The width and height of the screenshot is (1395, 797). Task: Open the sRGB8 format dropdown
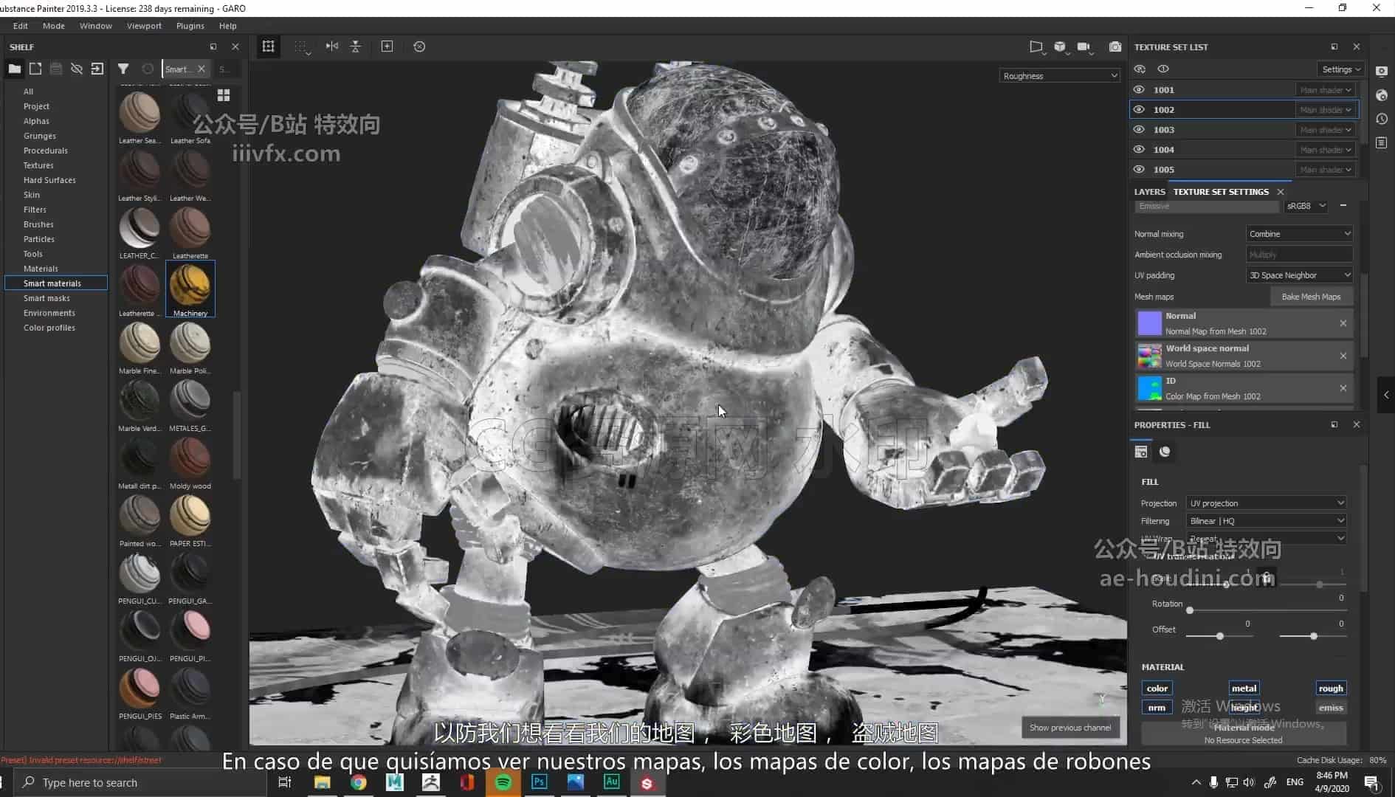coord(1306,206)
